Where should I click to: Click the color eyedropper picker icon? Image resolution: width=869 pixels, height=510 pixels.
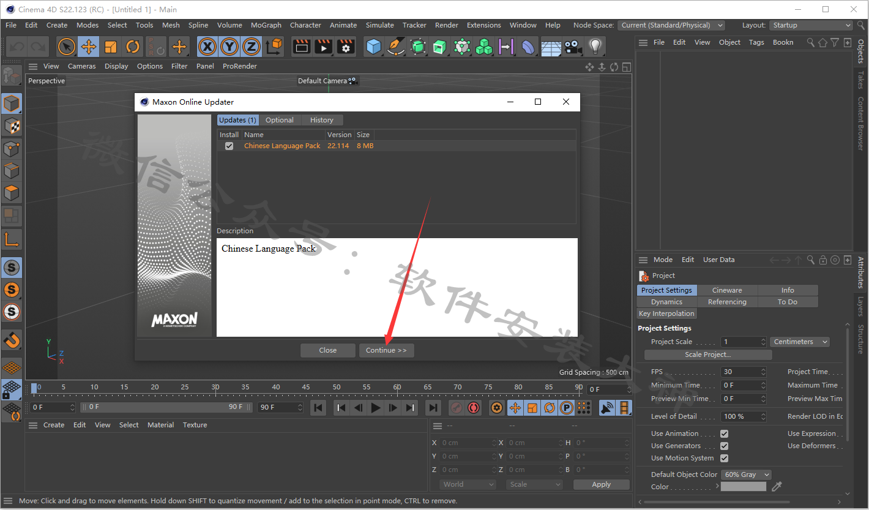(x=777, y=487)
